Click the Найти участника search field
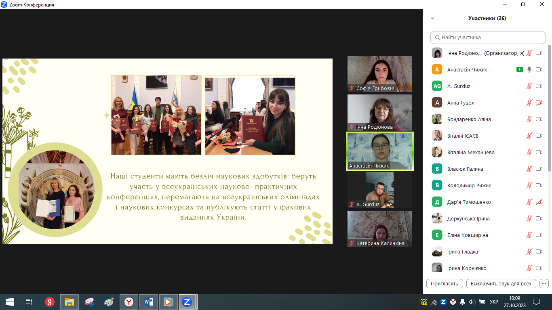This screenshot has width=552, height=310. point(488,38)
